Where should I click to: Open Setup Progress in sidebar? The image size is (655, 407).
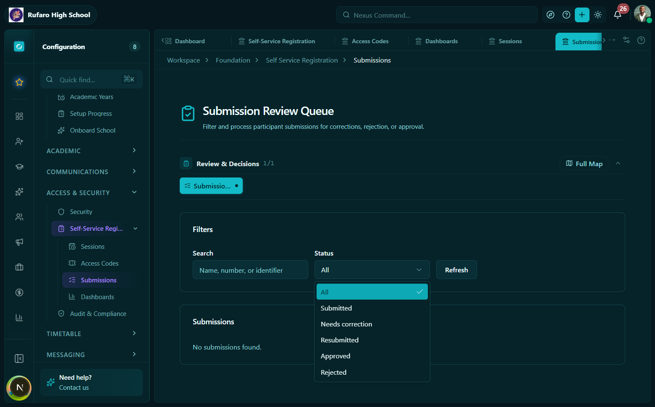(92, 114)
